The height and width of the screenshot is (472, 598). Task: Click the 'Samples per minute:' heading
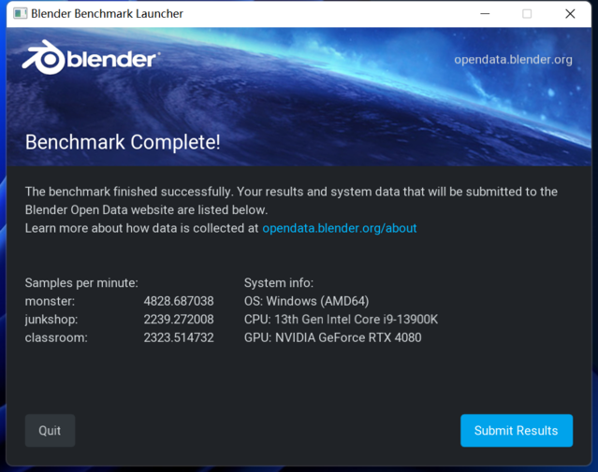click(x=81, y=283)
